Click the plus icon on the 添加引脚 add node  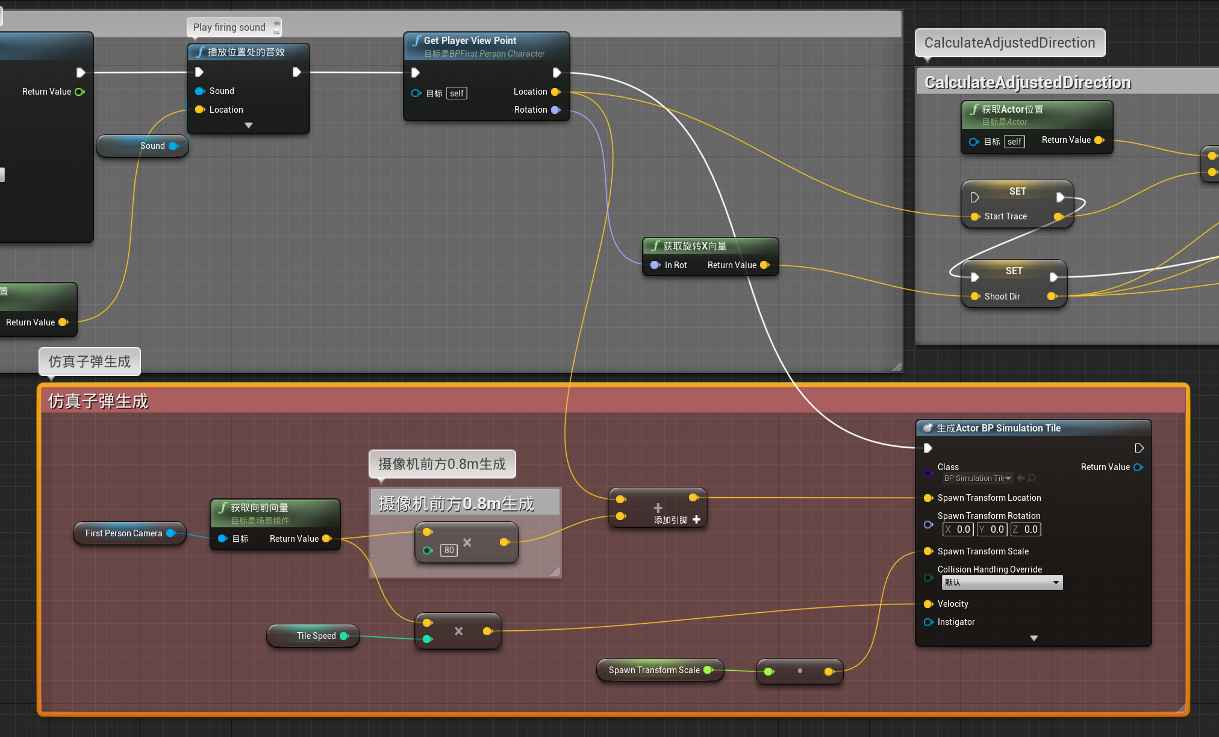(x=696, y=519)
